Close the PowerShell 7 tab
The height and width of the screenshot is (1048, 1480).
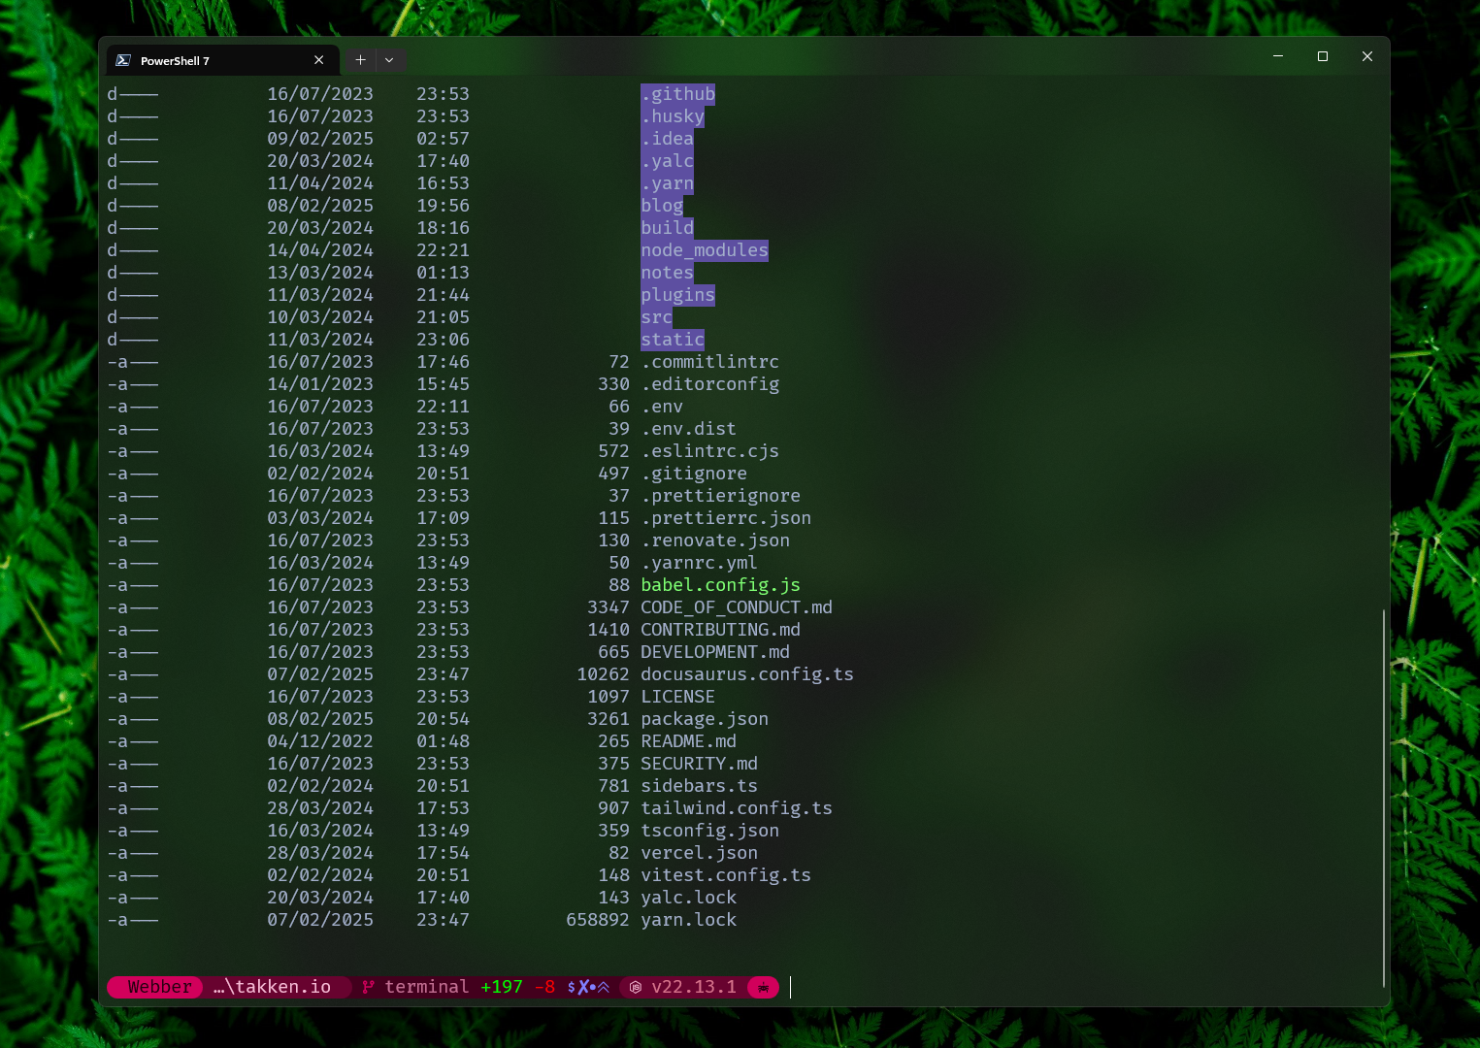pos(318,59)
